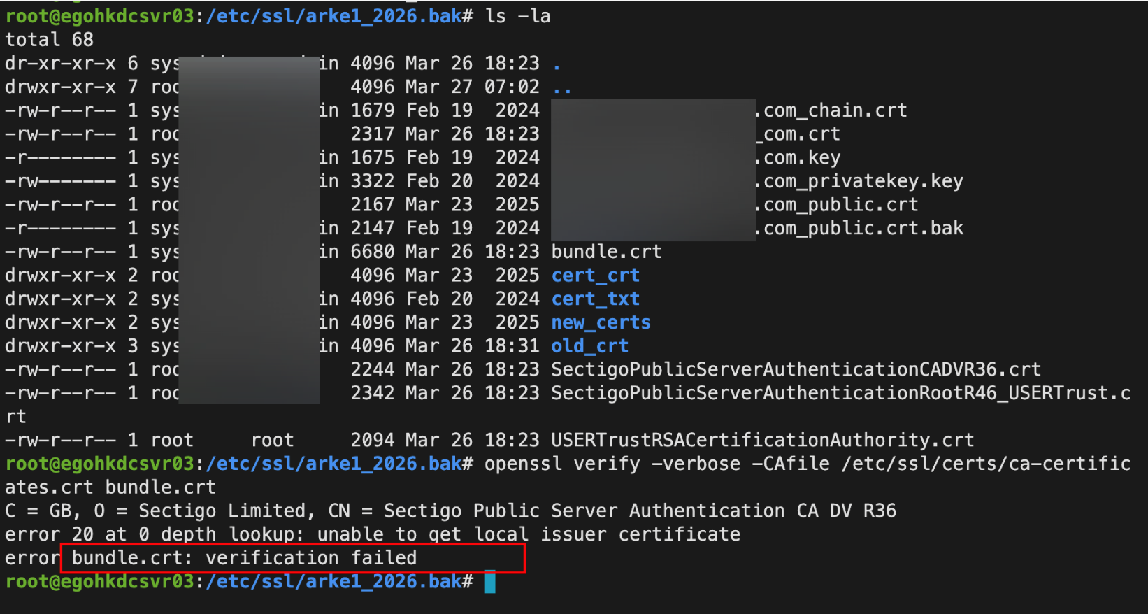Click the '.com_public.crt.bak' filename suffix
The image size is (1148, 614).
tap(860, 229)
